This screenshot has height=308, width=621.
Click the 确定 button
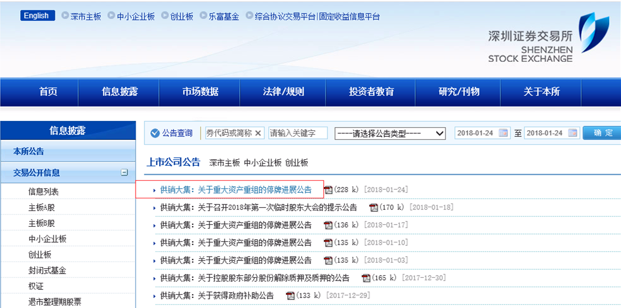[x=603, y=133]
